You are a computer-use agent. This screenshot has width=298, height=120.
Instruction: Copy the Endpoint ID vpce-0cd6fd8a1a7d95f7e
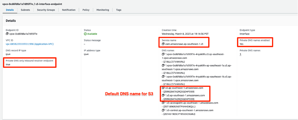(x=7, y=34)
